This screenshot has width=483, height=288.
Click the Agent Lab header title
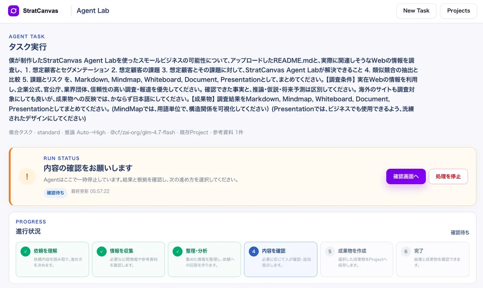click(93, 11)
